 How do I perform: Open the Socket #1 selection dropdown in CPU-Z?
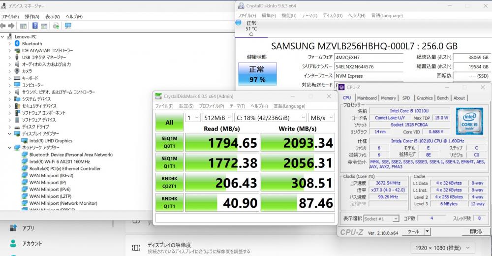381,219
